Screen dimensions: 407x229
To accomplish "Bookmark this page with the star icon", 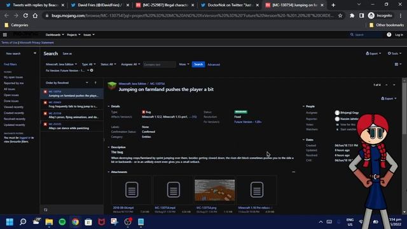I will click(x=340, y=15).
